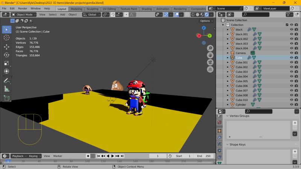Click the End frame field 250

(204, 156)
